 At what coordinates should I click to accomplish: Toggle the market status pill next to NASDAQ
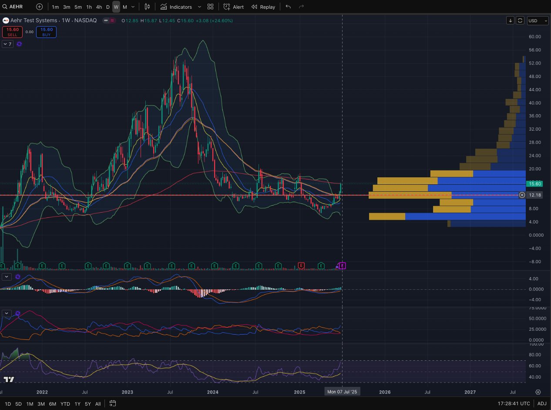[109, 20]
